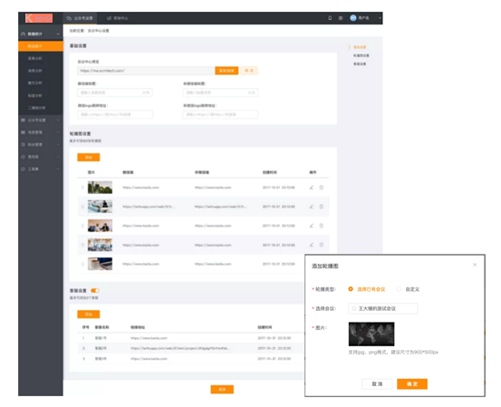Click 确定 in the dialog
This screenshot has height=407, width=501.
[x=412, y=384]
